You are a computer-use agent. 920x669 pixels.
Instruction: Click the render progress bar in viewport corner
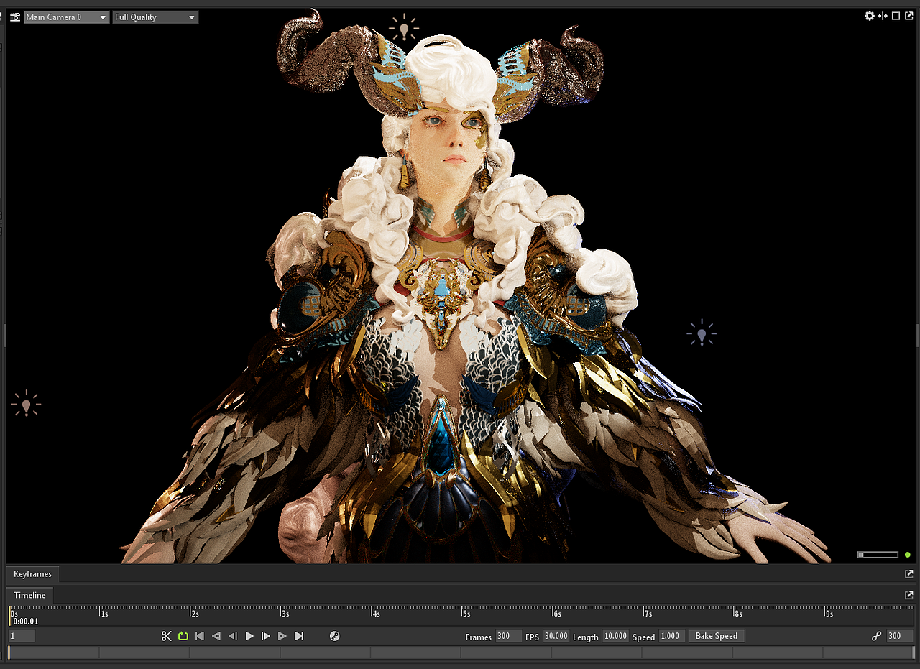pos(878,555)
